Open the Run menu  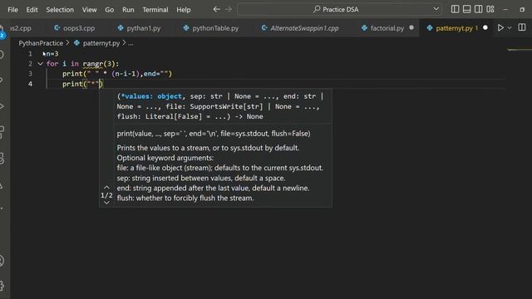(x=128, y=9)
